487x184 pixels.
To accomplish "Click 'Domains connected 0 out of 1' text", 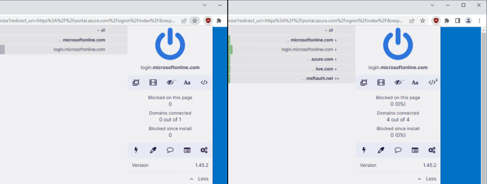I will (170, 116).
